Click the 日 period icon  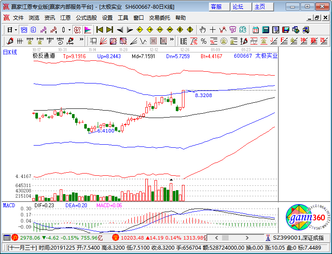pyautogui.click(x=10, y=30)
